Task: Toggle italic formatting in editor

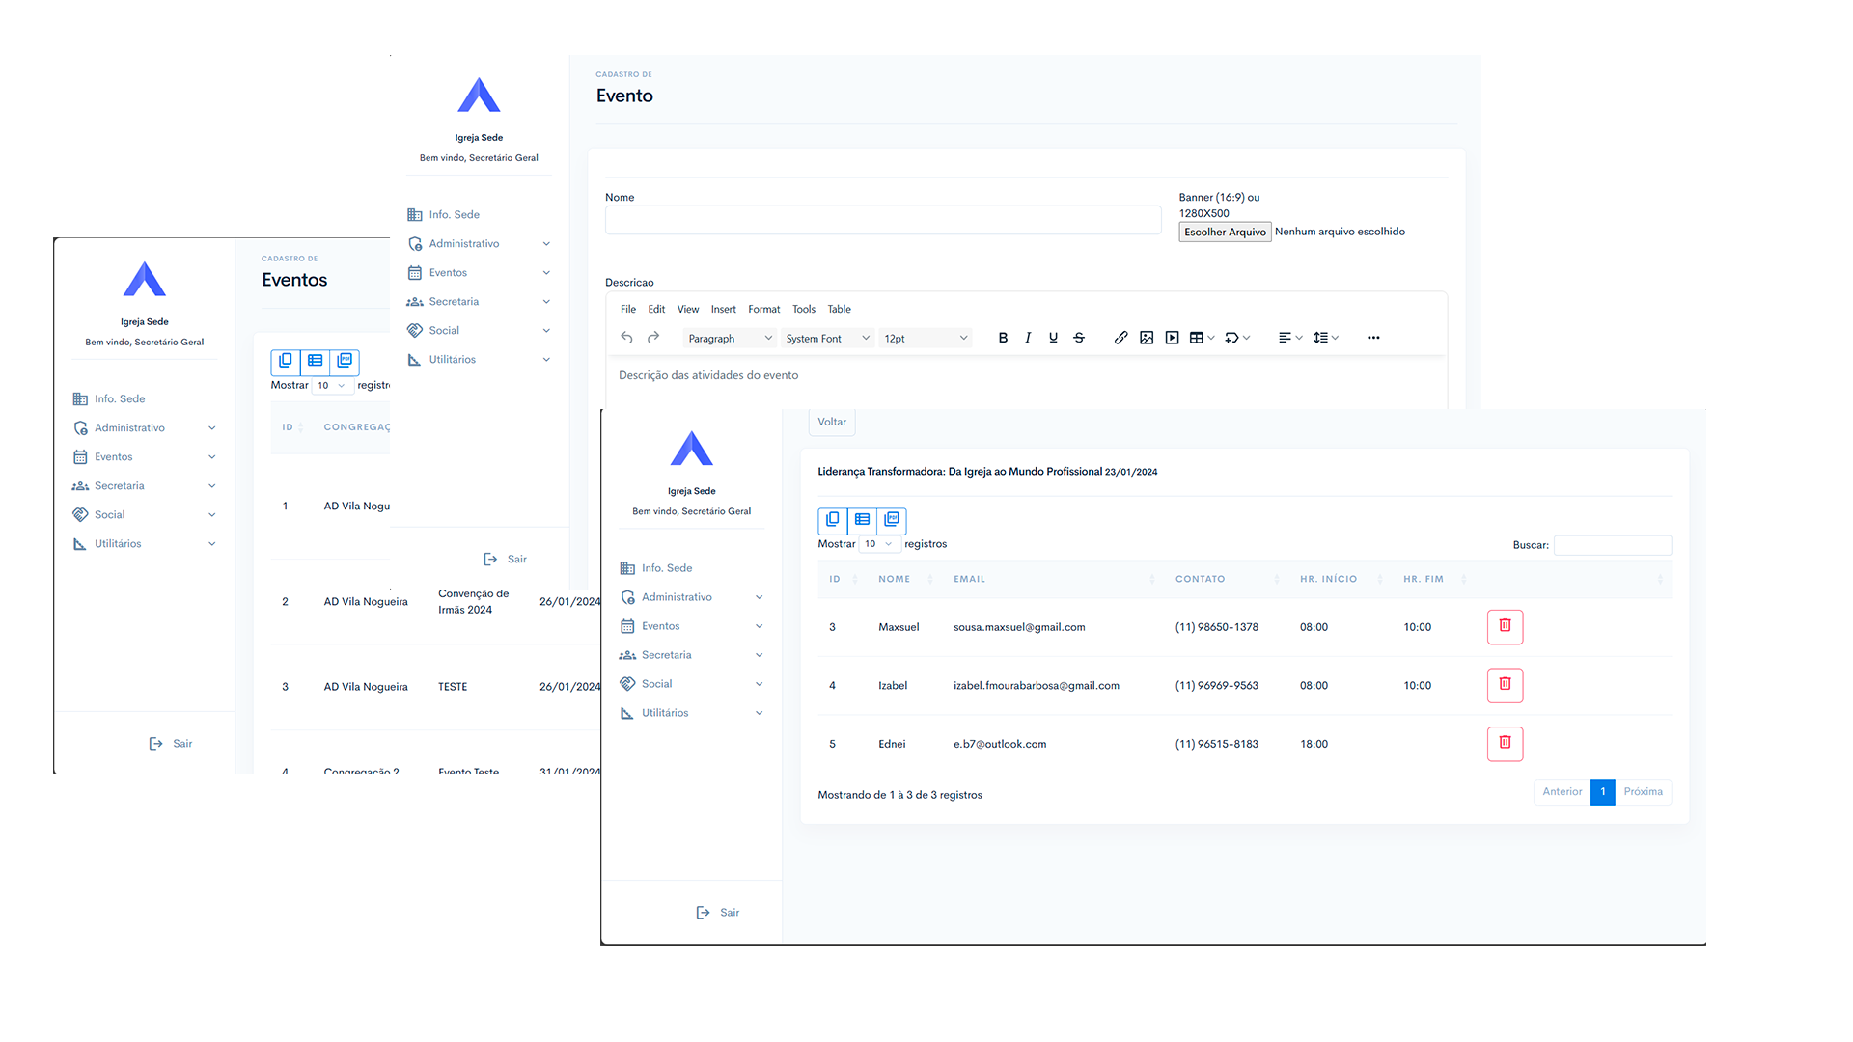Action: click(x=1028, y=338)
